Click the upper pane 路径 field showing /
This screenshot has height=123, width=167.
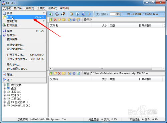point(128,20)
